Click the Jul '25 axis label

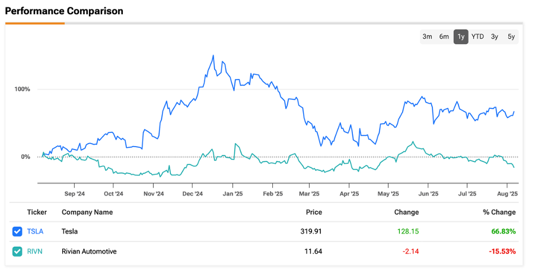(467, 194)
